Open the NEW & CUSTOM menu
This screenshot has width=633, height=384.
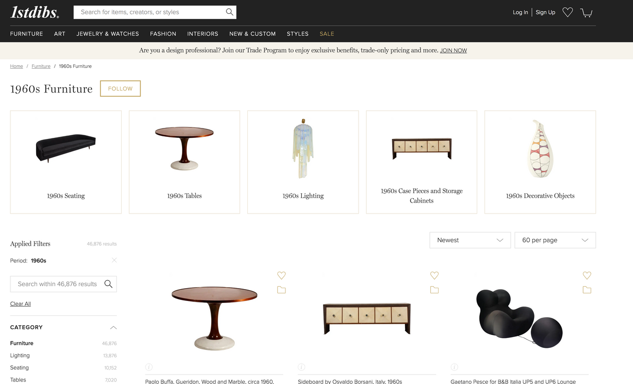tap(253, 34)
